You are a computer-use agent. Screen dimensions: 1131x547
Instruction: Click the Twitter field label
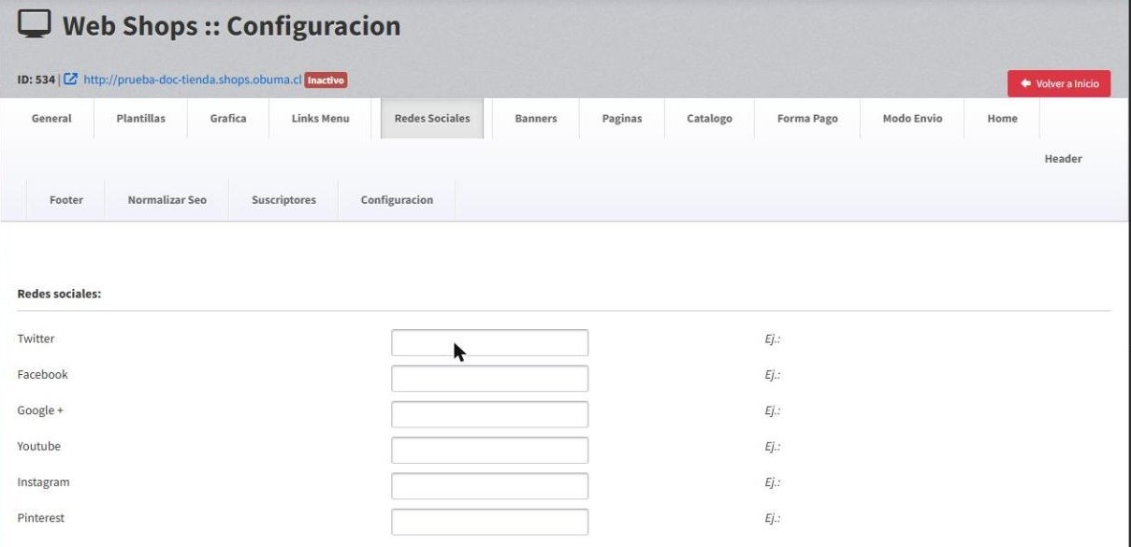click(36, 338)
